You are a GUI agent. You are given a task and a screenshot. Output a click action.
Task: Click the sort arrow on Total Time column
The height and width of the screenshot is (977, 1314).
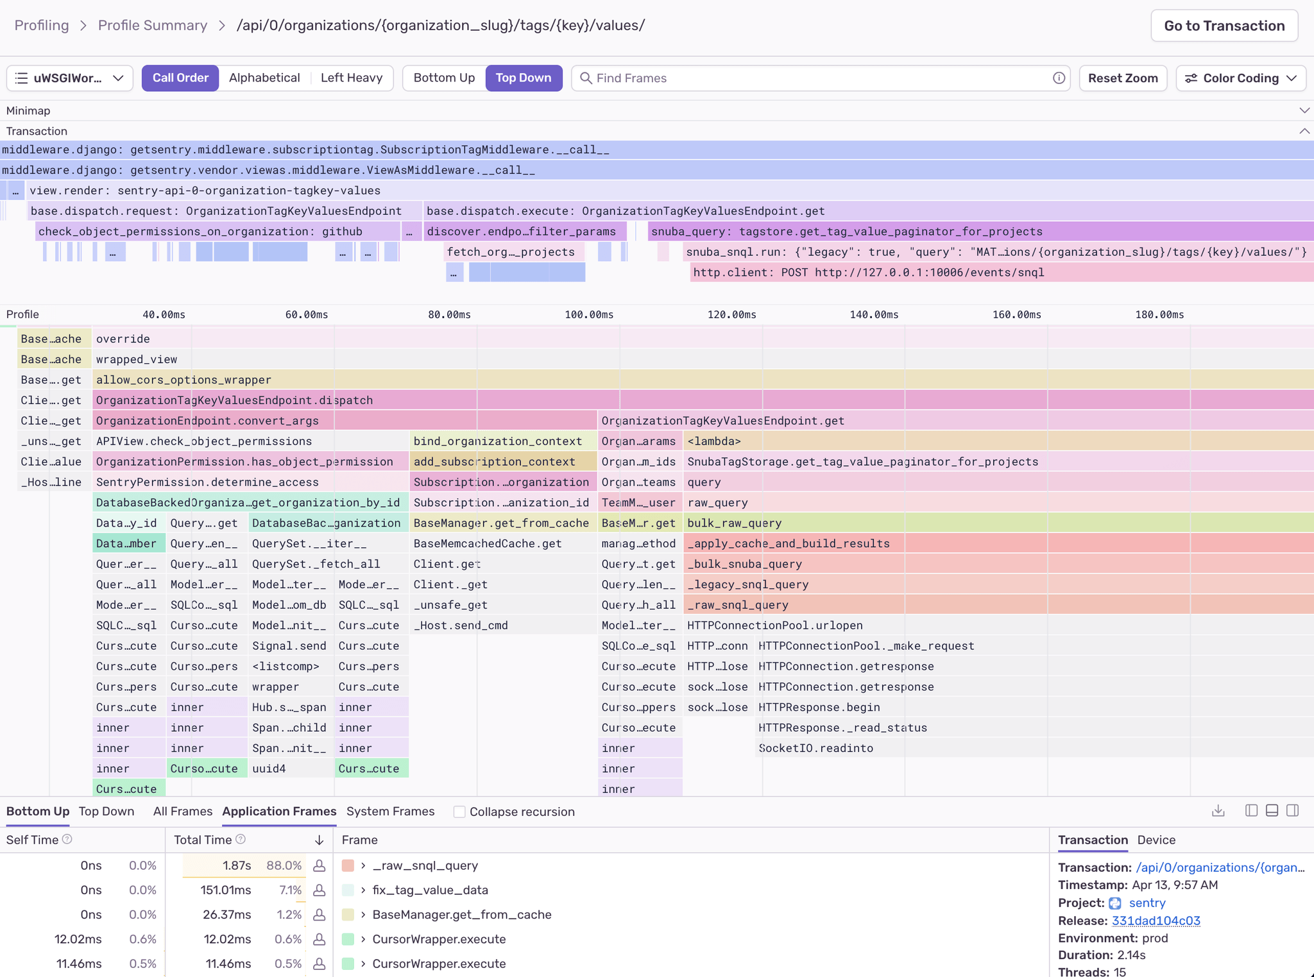click(319, 839)
